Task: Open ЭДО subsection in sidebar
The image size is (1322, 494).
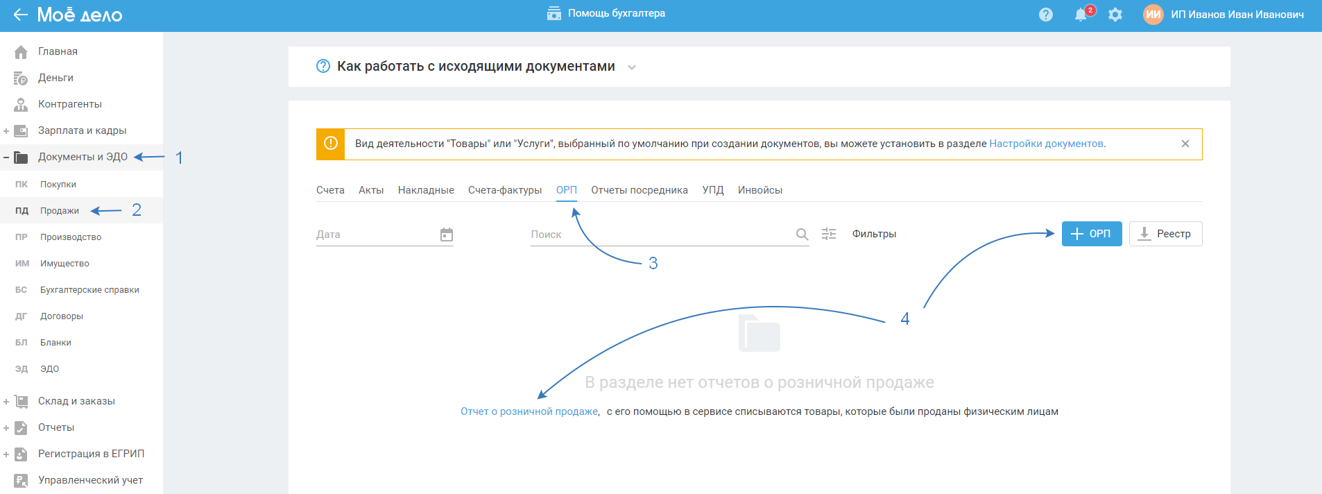Action: click(x=49, y=368)
